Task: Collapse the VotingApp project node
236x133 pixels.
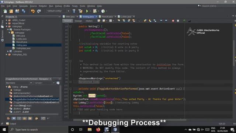Action: click(x=7, y=26)
